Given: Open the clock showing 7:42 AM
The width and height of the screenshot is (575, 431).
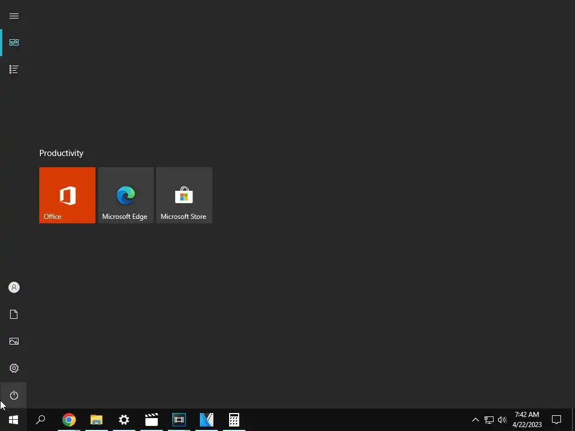Looking at the screenshot, I should click(527, 420).
